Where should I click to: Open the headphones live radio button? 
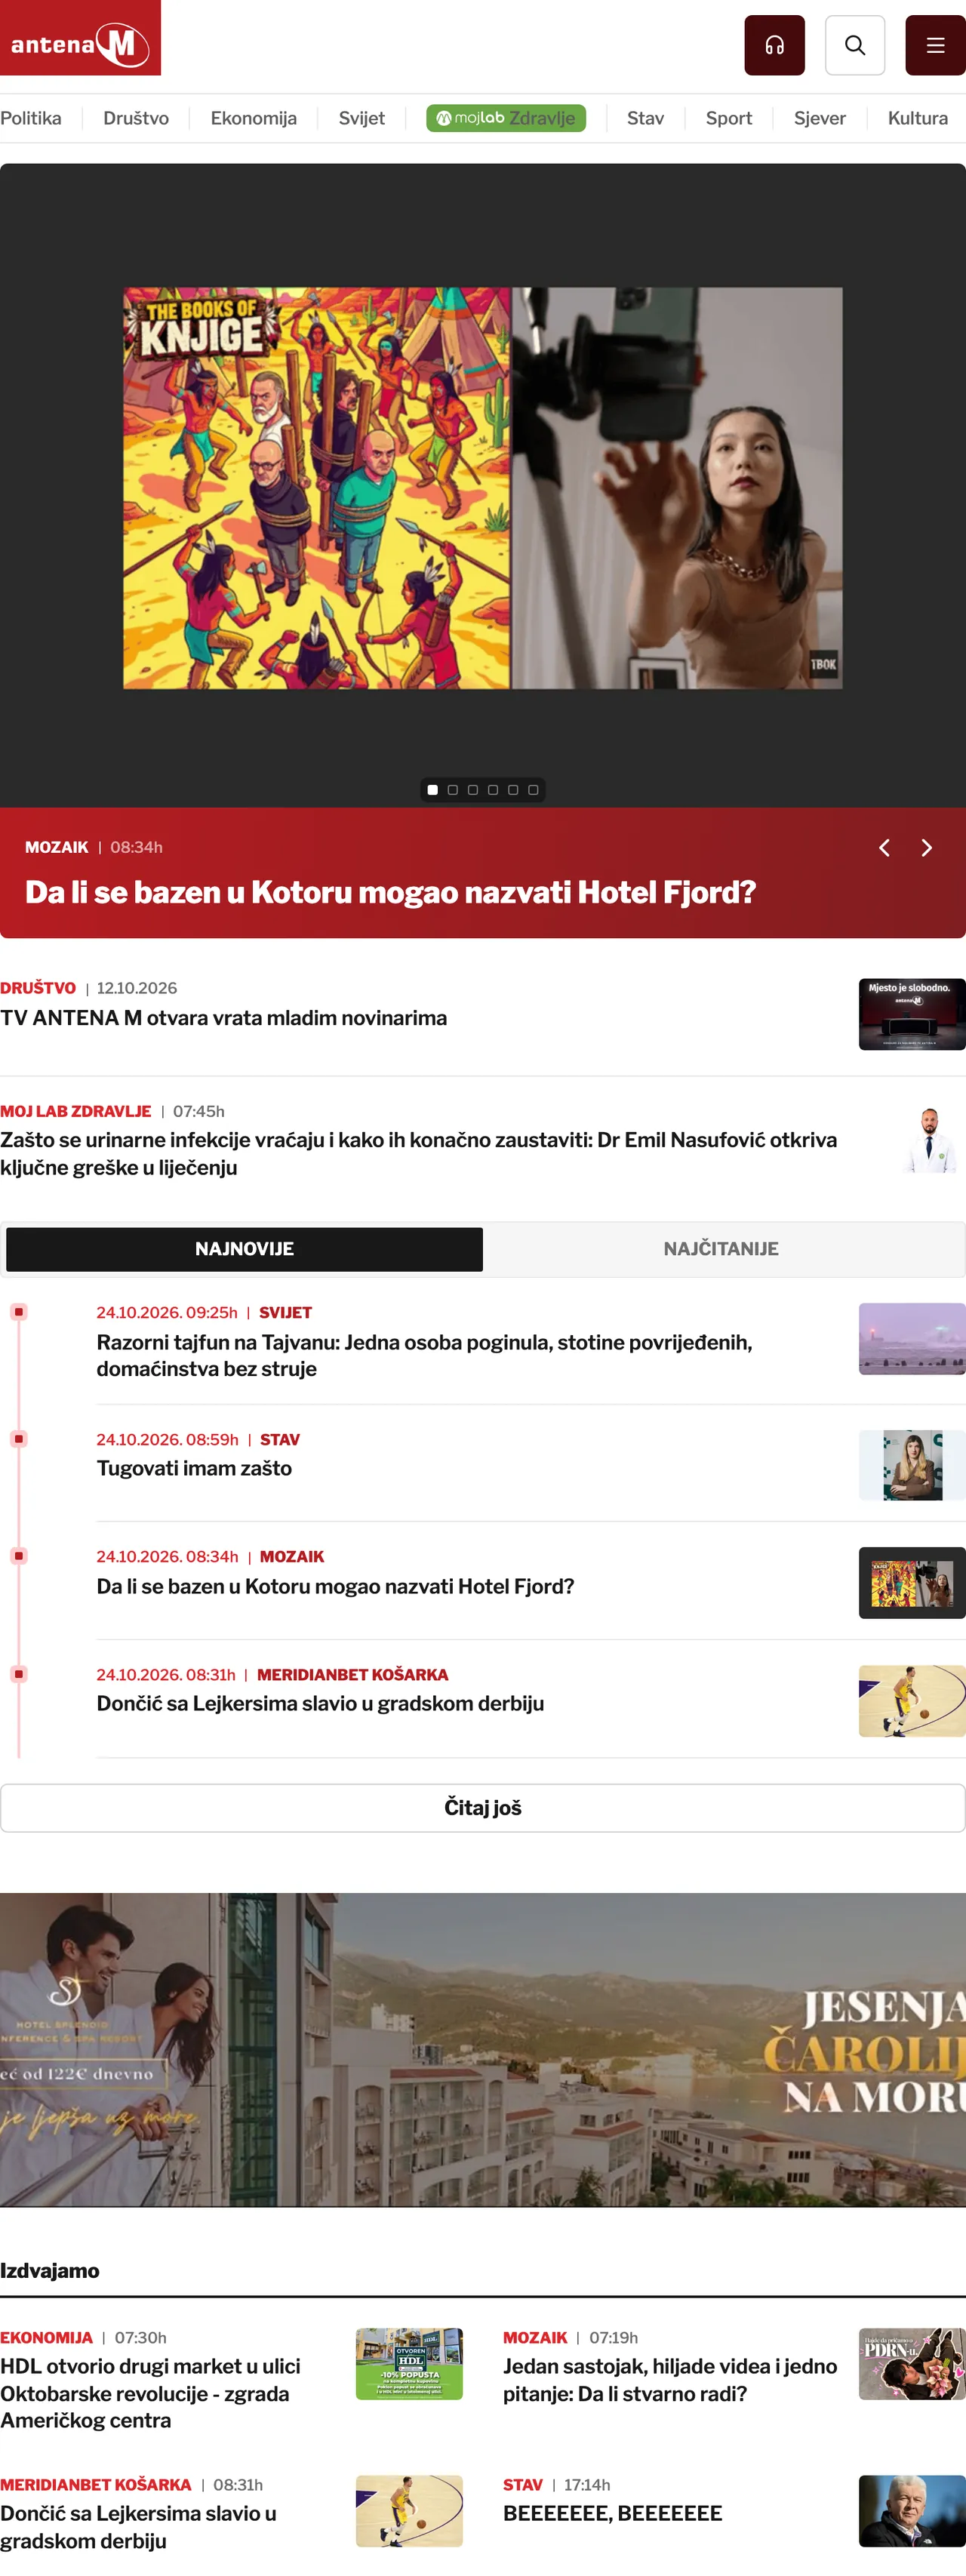pyautogui.click(x=774, y=45)
